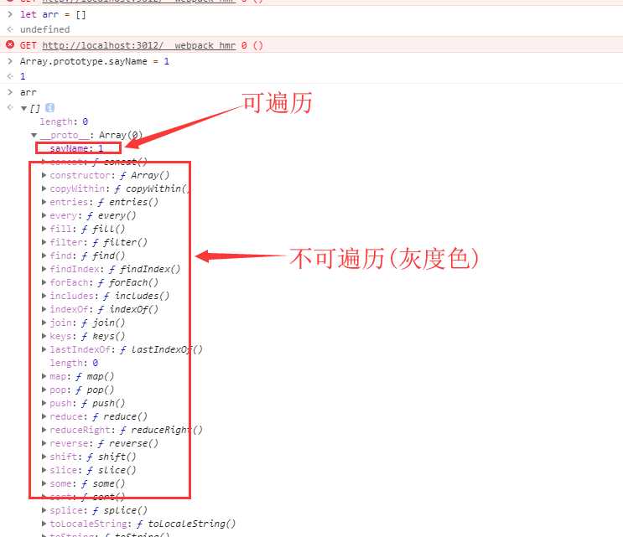Expand the every function entry
This screenshot has height=537, width=623.
tap(44, 215)
